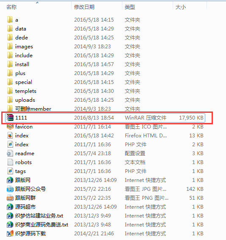Viewport: 226px width, 240px height.
Task: Select the 源码超市 Internet shortcut icon
Action: click(10, 207)
